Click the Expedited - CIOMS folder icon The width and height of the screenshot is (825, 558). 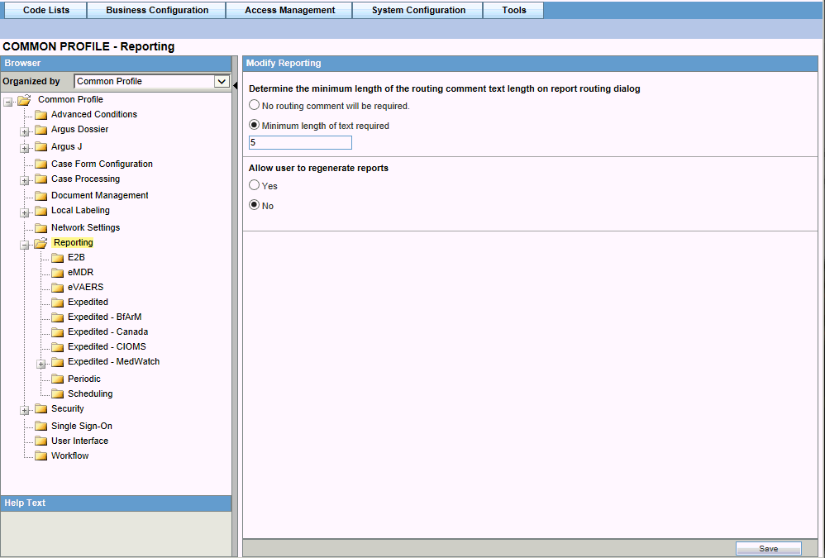58,347
